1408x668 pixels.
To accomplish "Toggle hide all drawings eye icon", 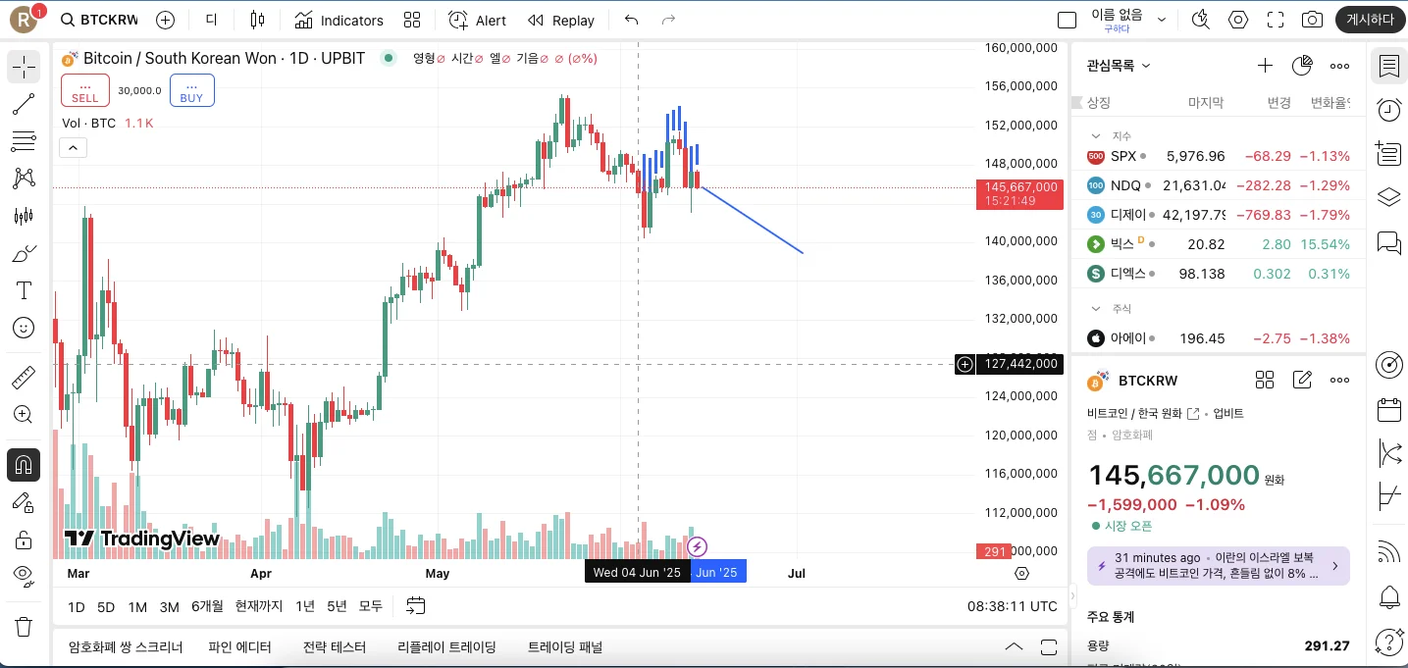I will tap(24, 575).
